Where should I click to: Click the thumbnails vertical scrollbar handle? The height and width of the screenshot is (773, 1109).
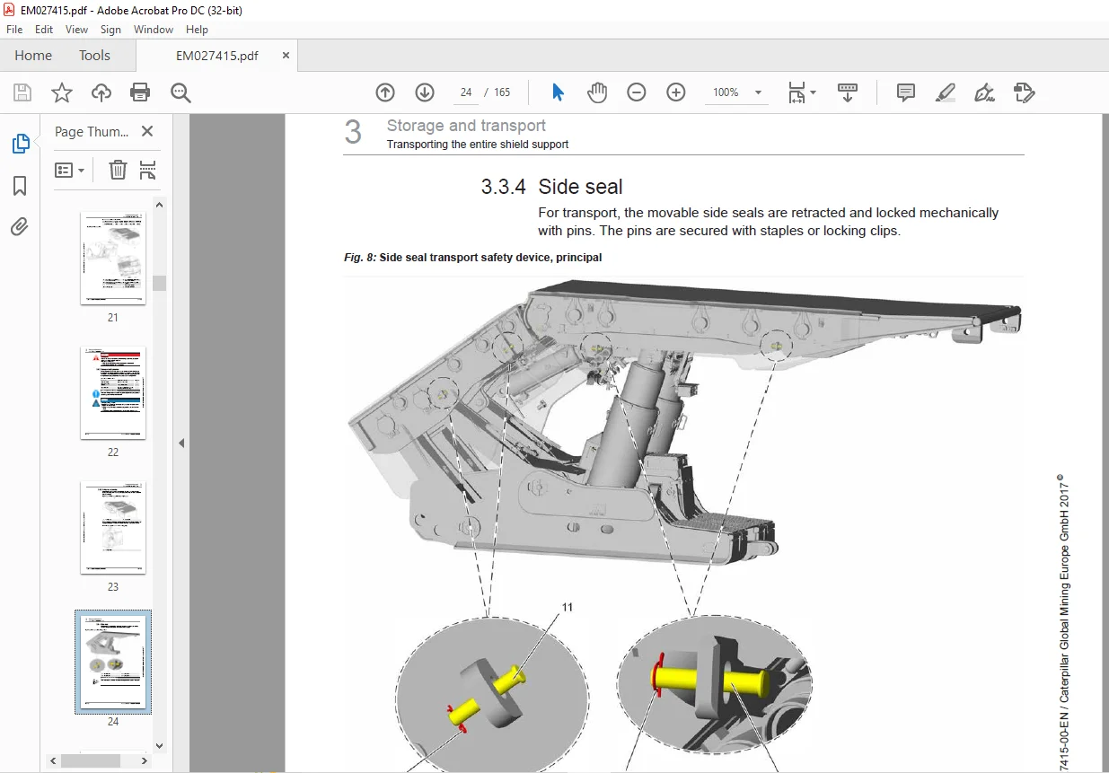coord(159,283)
